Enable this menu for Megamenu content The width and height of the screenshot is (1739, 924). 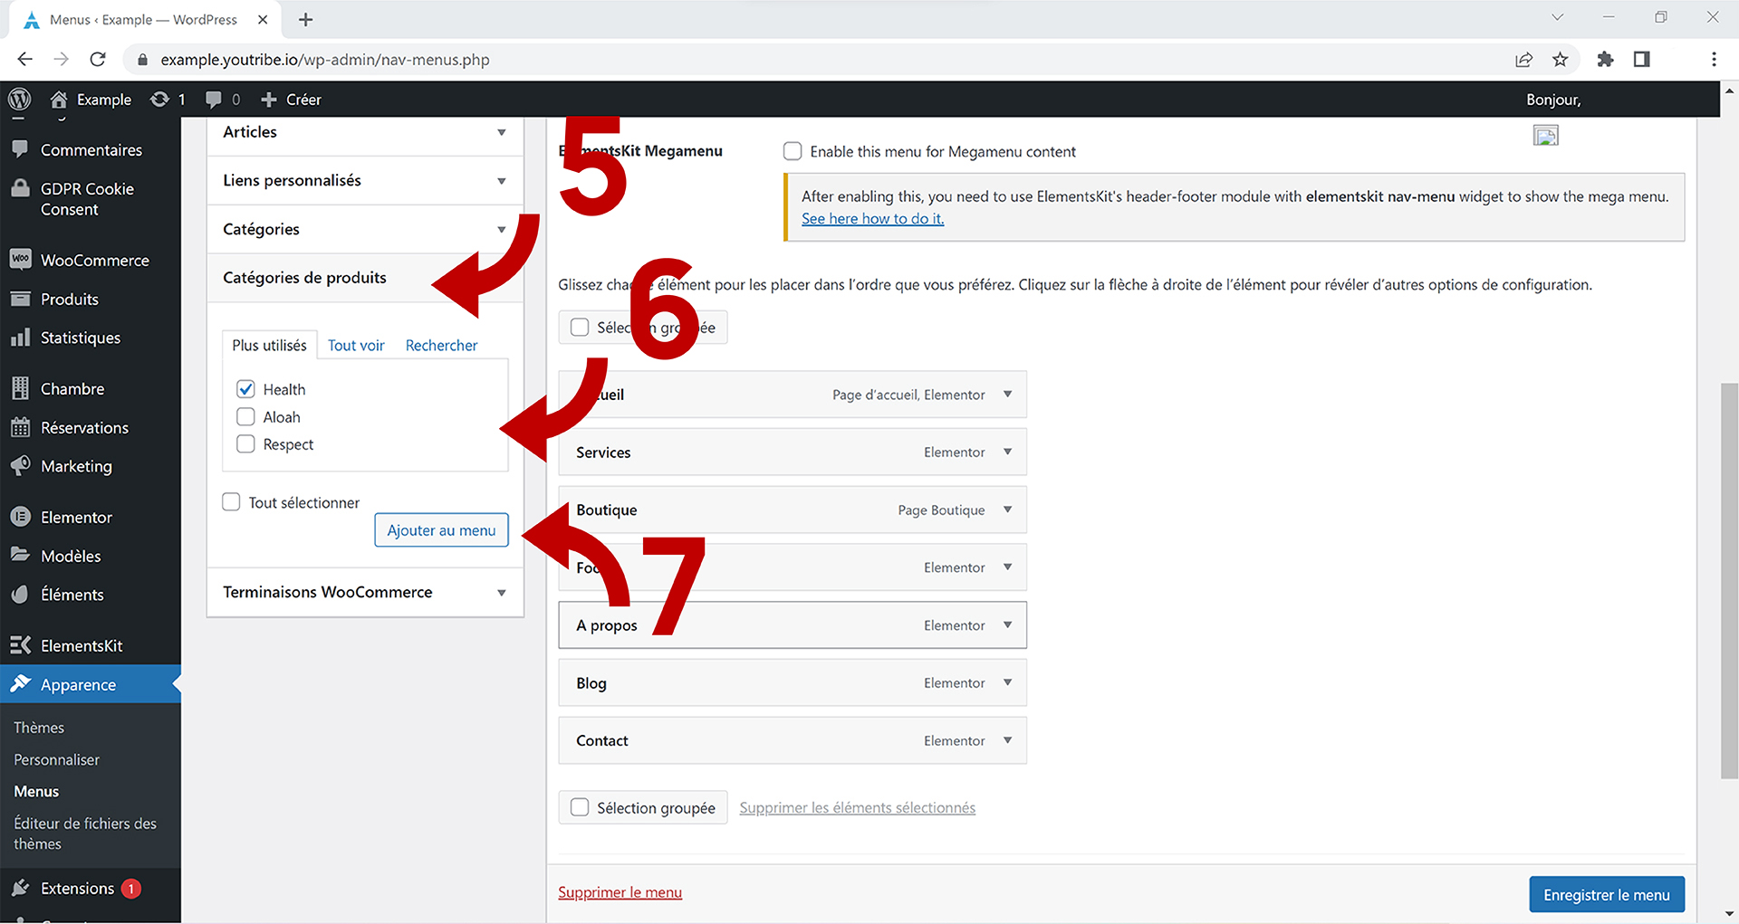[793, 151]
